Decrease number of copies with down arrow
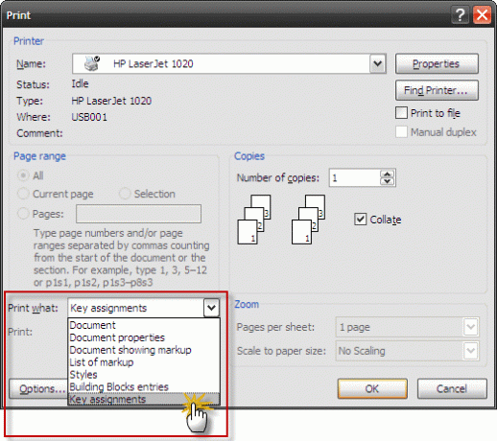This screenshot has height=441, width=497. coord(387,181)
